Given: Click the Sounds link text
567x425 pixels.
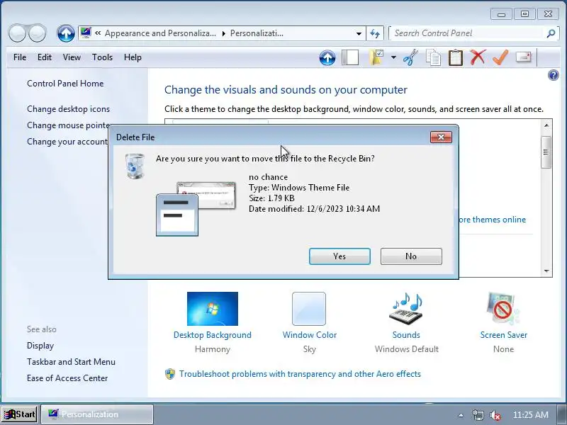Looking at the screenshot, I should click(406, 335).
